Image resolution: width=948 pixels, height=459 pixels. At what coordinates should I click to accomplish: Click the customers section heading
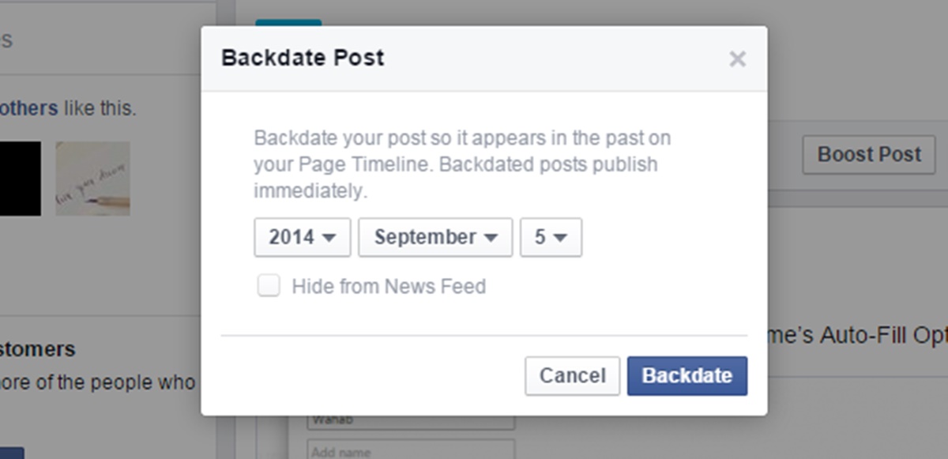pyautogui.click(x=37, y=349)
